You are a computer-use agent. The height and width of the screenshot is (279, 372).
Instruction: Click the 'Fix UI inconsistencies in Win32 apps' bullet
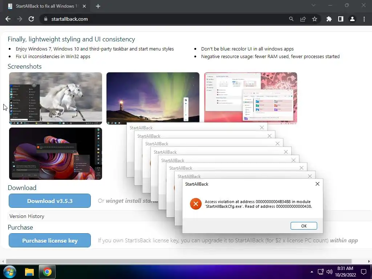click(53, 56)
